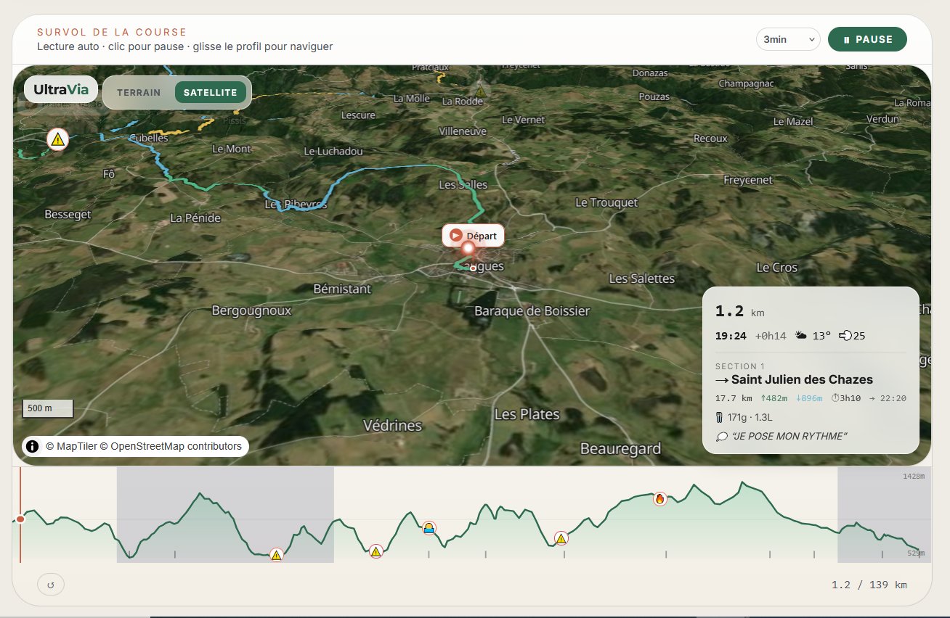Screen dimensions: 950x618
Task: Click the warning icon just after first shaded zone
Action: click(x=375, y=551)
